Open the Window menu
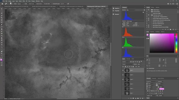Viewport: 179px width, 100px height. coord(38,1)
